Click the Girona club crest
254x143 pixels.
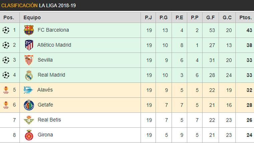tap(29, 135)
